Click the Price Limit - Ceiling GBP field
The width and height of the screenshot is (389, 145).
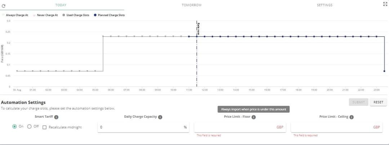336,127
